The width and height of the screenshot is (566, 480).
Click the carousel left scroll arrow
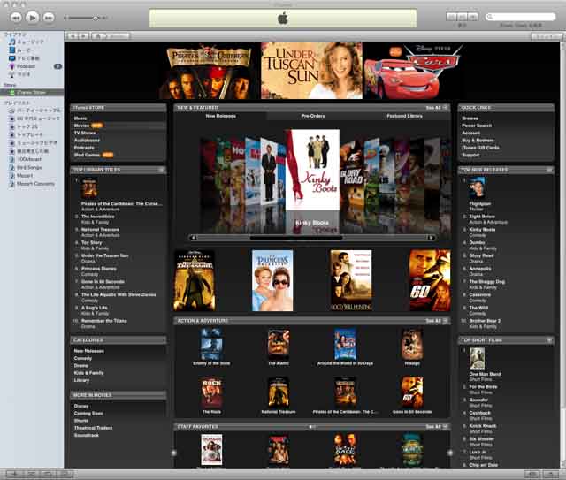(193, 238)
